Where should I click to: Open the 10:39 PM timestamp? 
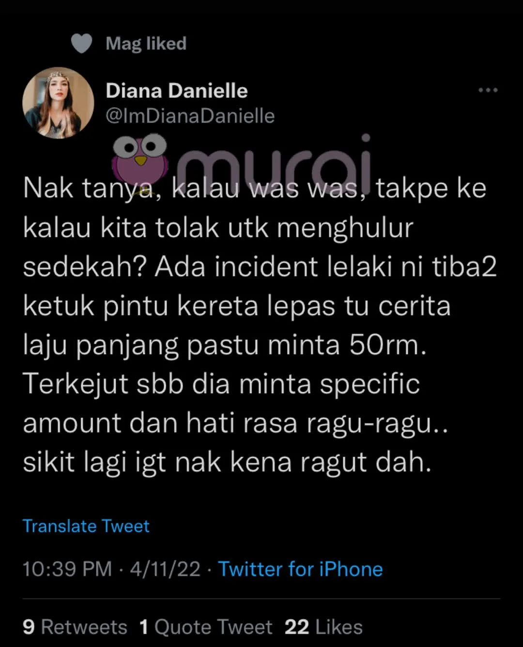pyautogui.click(x=67, y=569)
